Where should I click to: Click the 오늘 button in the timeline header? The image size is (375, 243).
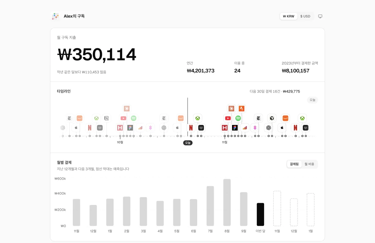click(x=312, y=100)
